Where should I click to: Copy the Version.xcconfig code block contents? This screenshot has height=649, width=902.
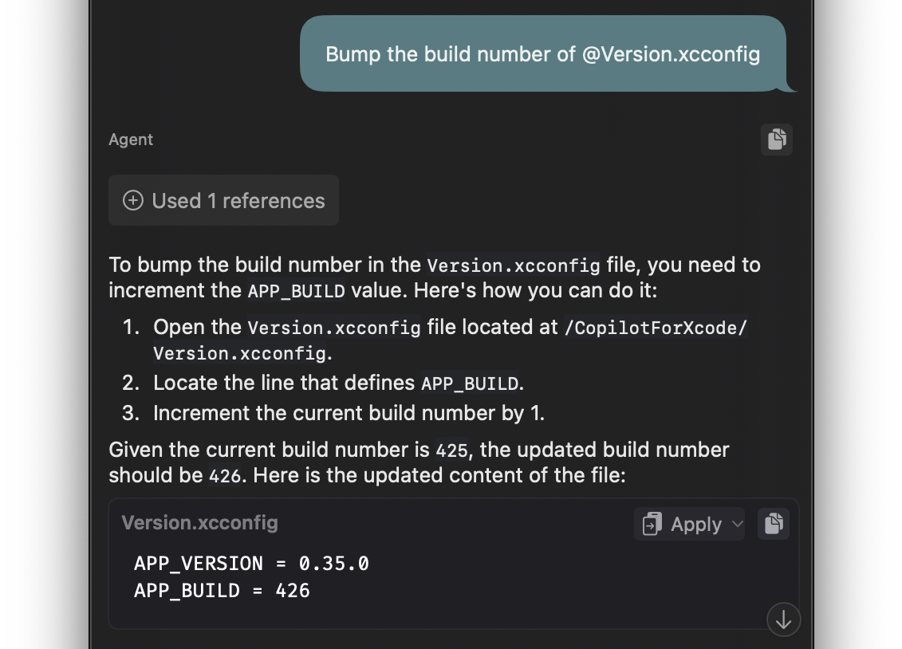pos(774,524)
